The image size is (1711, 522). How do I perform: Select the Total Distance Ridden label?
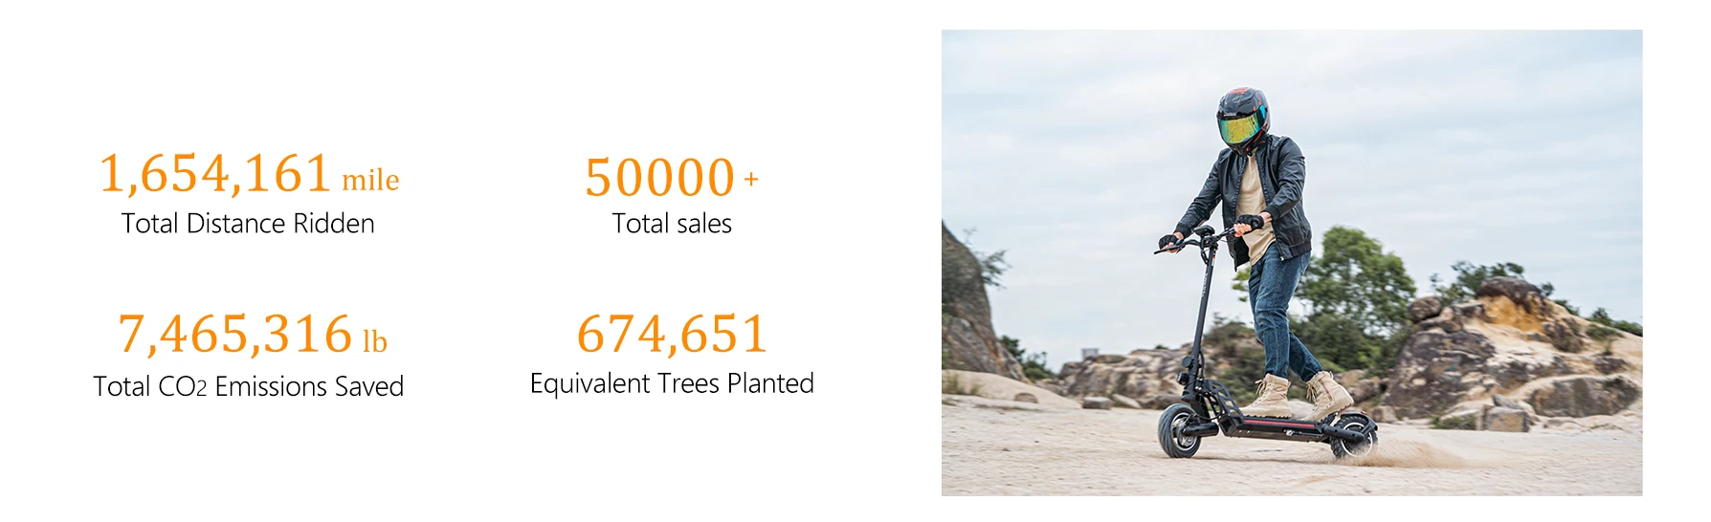click(248, 224)
